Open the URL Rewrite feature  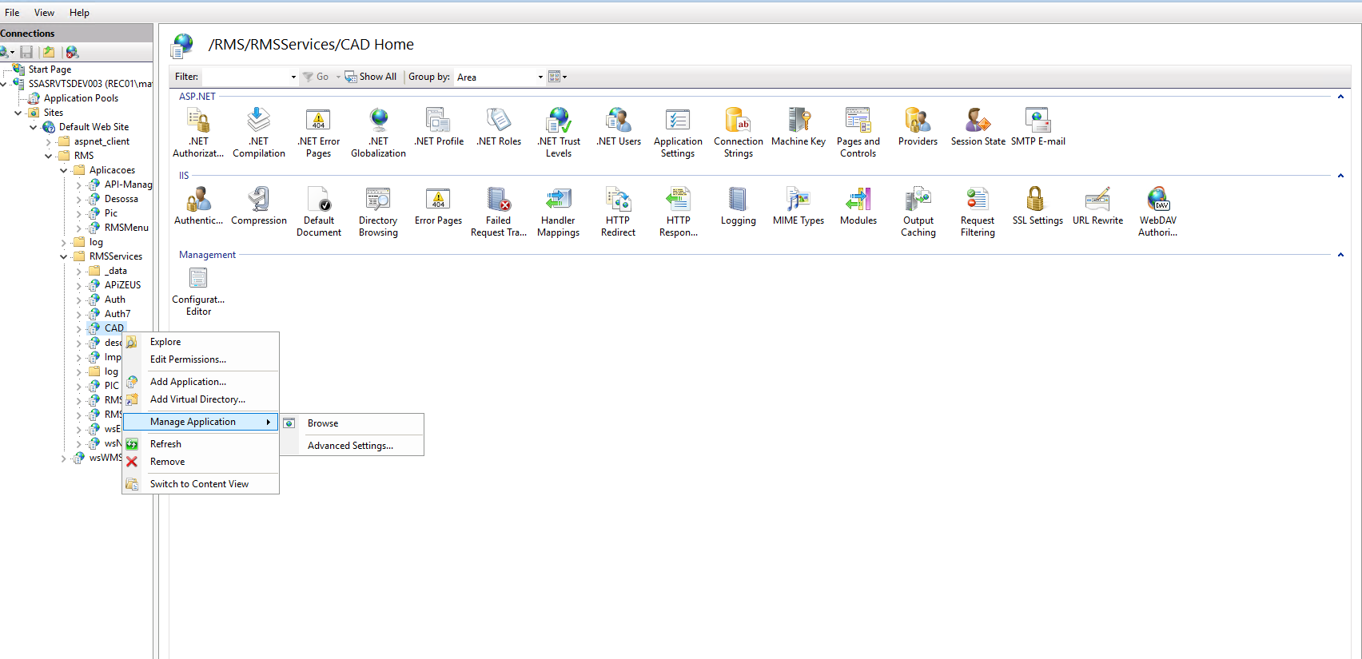1097,206
